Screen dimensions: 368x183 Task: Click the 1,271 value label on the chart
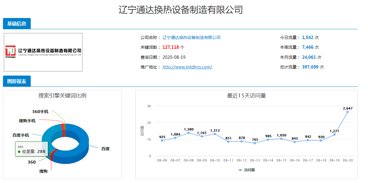[335, 131]
